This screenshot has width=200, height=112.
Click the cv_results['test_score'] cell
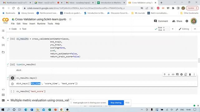[x=103, y=91]
